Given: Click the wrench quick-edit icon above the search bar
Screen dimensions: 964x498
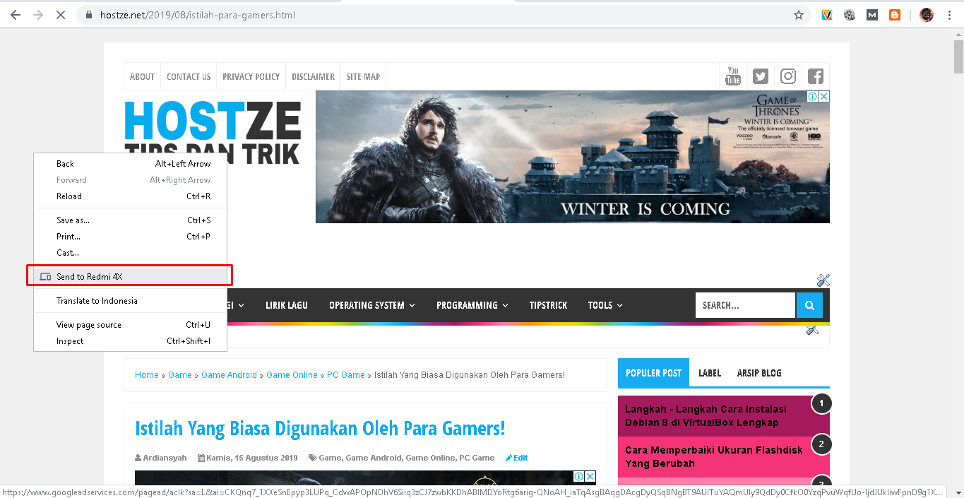Looking at the screenshot, I should [x=823, y=280].
